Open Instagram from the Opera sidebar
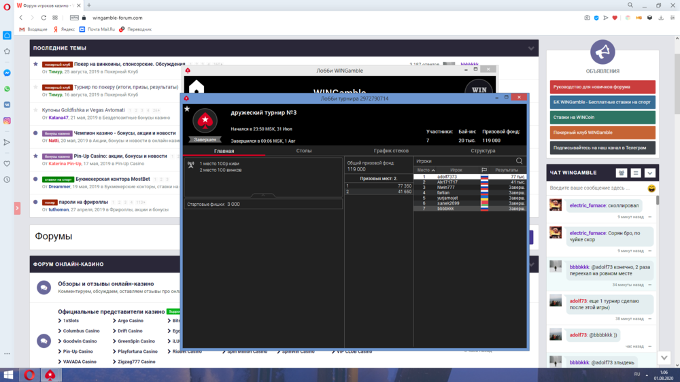 7,120
